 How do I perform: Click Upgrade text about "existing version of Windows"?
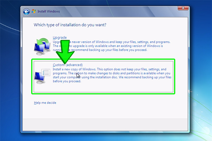pyautogui.click(x=140, y=46)
